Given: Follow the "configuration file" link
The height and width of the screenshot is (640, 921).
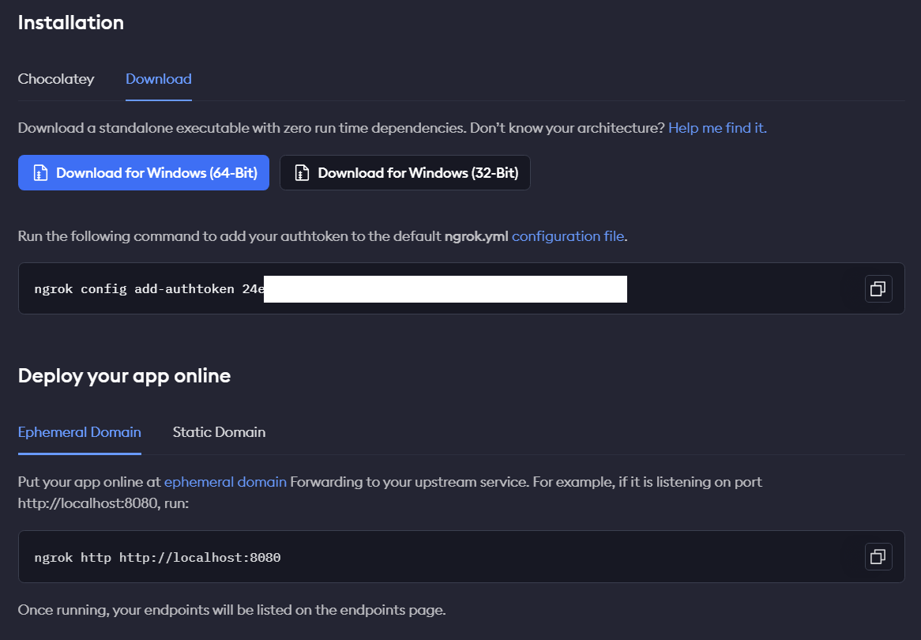Looking at the screenshot, I should [x=568, y=235].
